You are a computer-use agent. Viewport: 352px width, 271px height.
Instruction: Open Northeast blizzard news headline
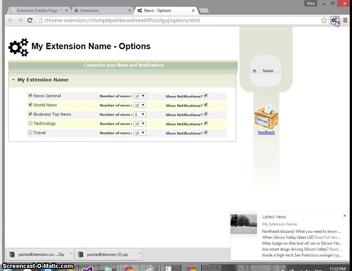301,231
